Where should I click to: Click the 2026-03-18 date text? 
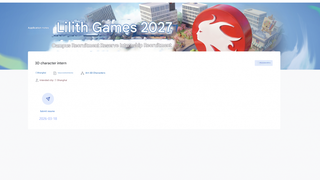pyautogui.click(x=48, y=119)
